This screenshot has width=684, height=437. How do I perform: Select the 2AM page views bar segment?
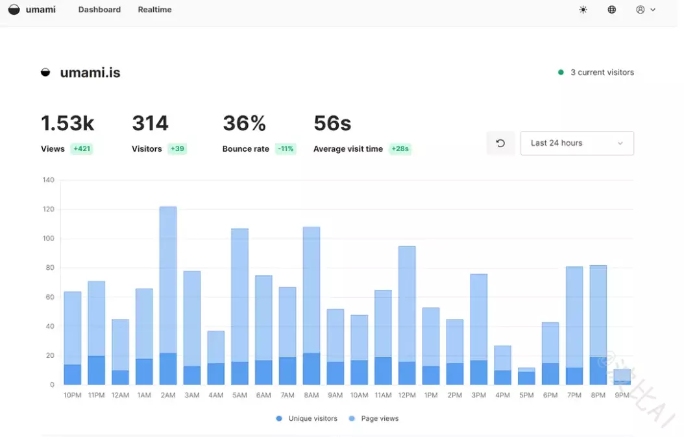point(168,279)
